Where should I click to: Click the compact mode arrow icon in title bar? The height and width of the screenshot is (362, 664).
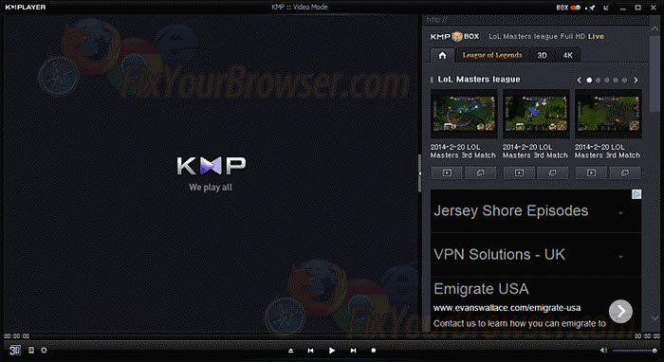606,8
